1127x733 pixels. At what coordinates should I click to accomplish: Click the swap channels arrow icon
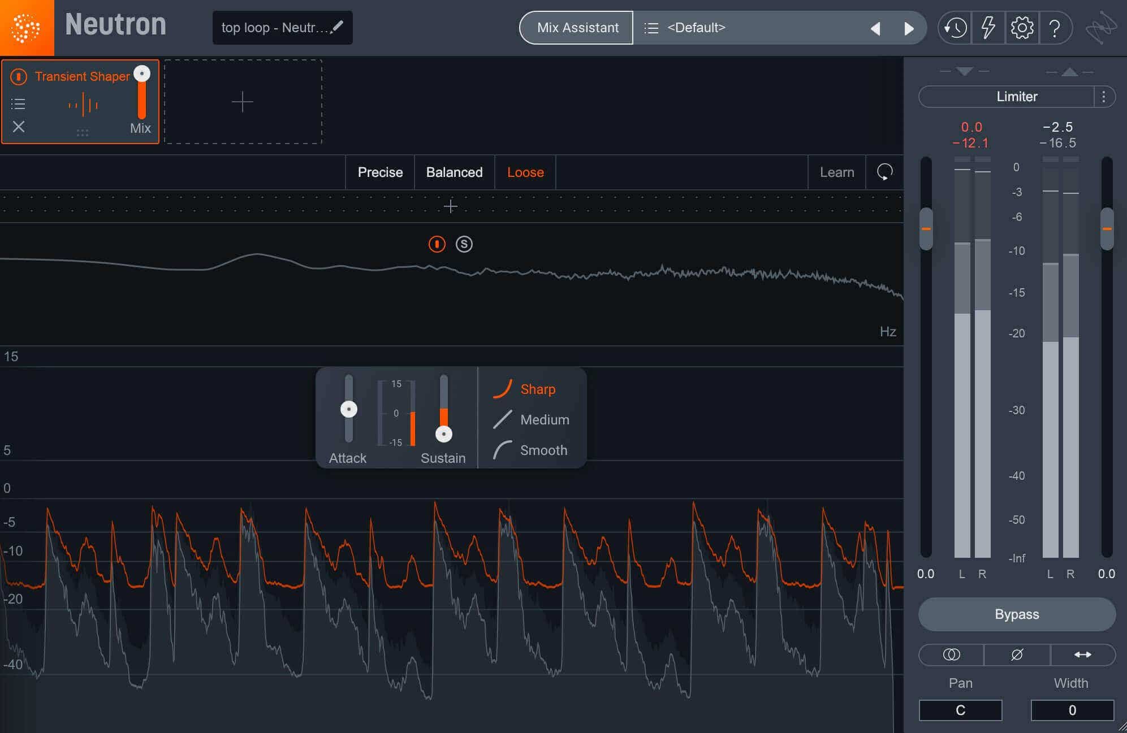(x=1082, y=654)
